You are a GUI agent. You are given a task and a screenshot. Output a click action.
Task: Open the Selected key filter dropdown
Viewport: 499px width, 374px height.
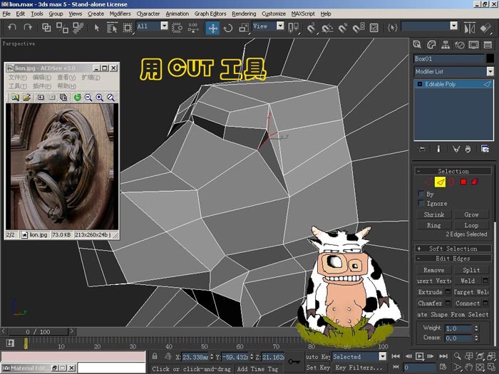tap(383, 356)
